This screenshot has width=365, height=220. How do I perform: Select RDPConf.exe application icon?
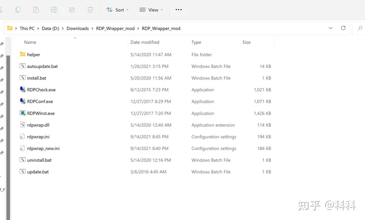(23, 101)
